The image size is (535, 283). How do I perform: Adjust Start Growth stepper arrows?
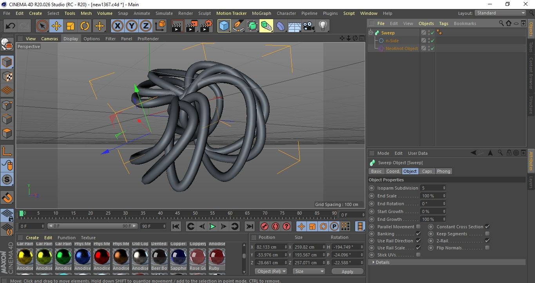pyautogui.click(x=444, y=211)
